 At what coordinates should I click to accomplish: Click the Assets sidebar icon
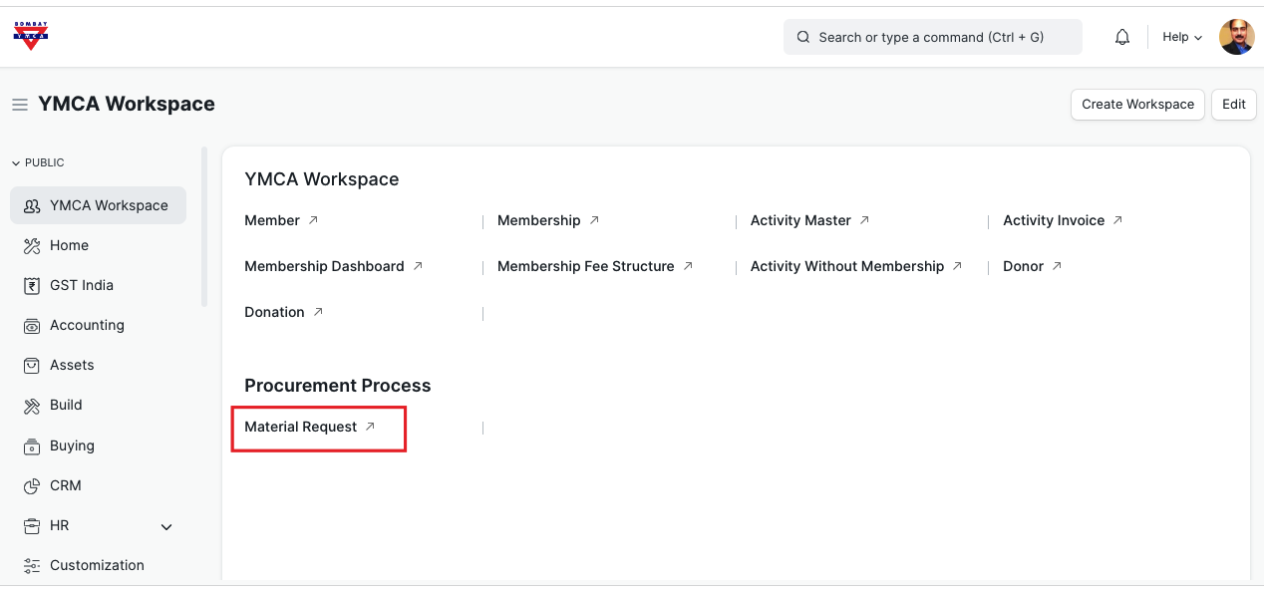[x=32, y=366]
